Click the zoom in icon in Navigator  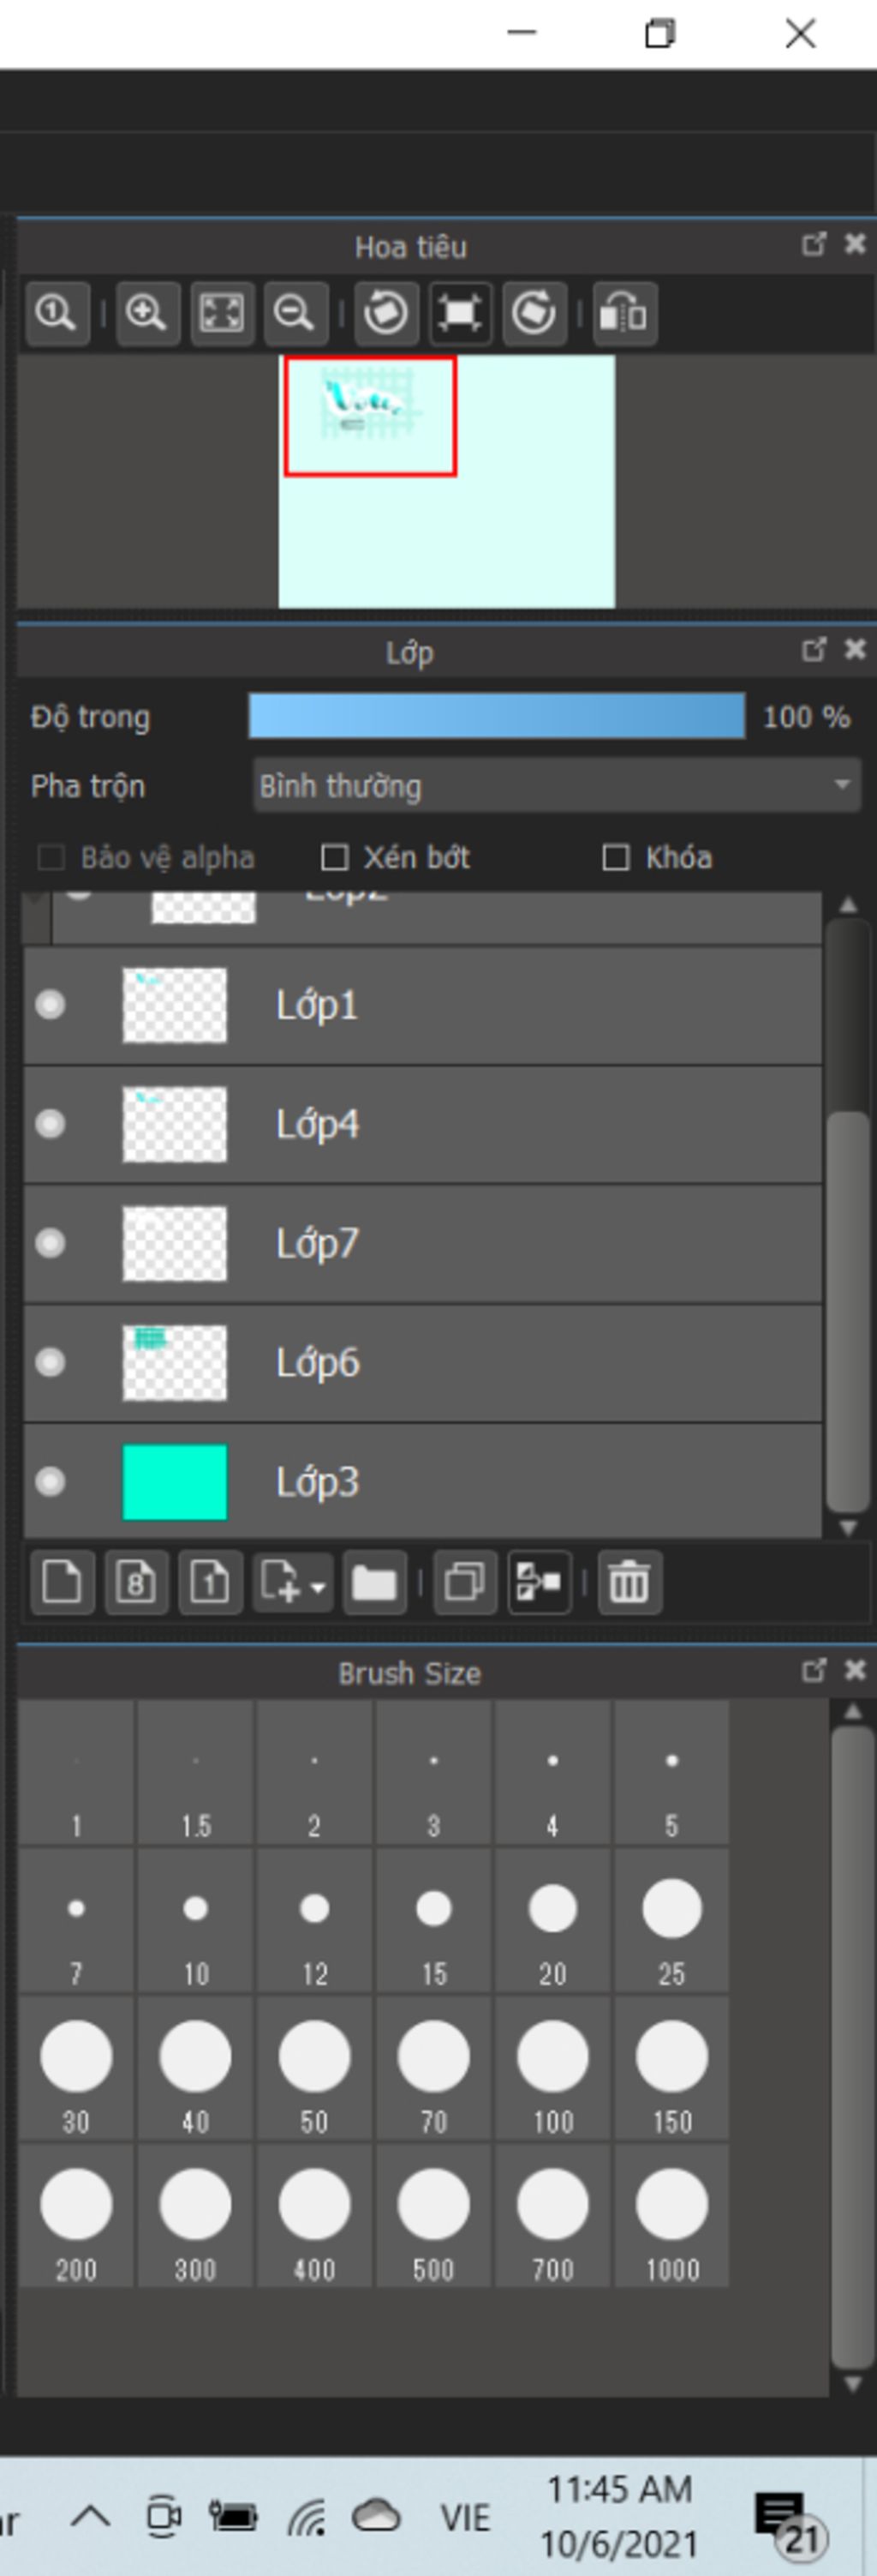point(146,314)
